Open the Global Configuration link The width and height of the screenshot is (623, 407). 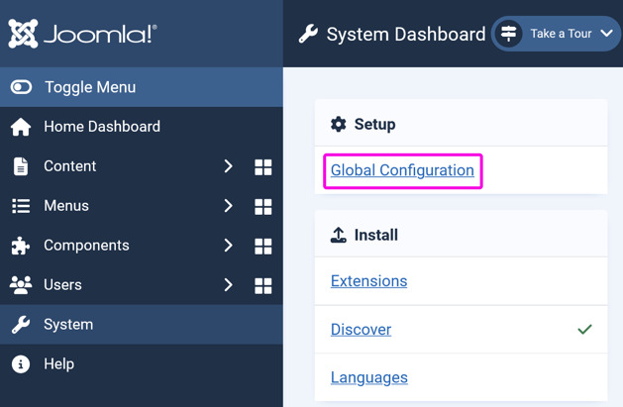coord(402,170)
